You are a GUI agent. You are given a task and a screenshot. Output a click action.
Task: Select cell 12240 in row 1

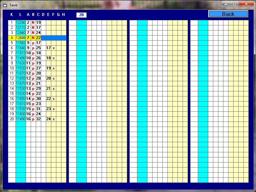[21, 23]
